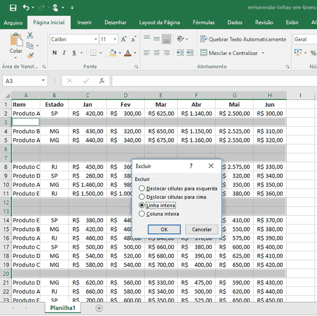Switch to the Inserir tab
317x316 pixels.
(x=85, y=23)
